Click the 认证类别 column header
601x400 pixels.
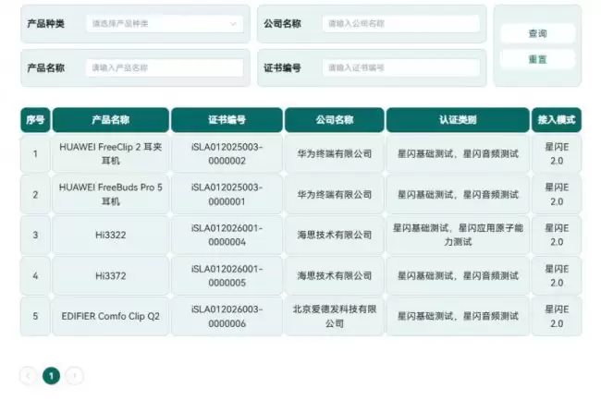click(458, 120)
